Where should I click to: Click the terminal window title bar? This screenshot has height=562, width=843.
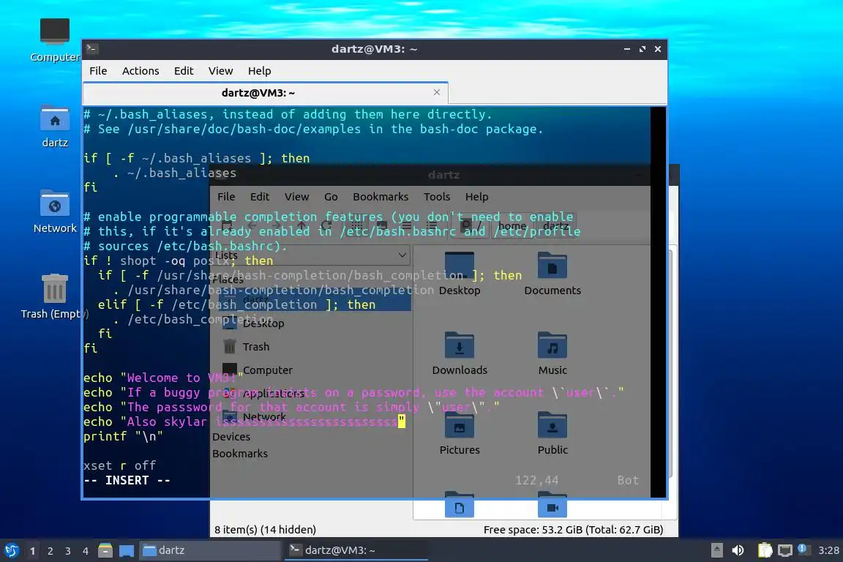pyautogui.click(x=374, y=49)
